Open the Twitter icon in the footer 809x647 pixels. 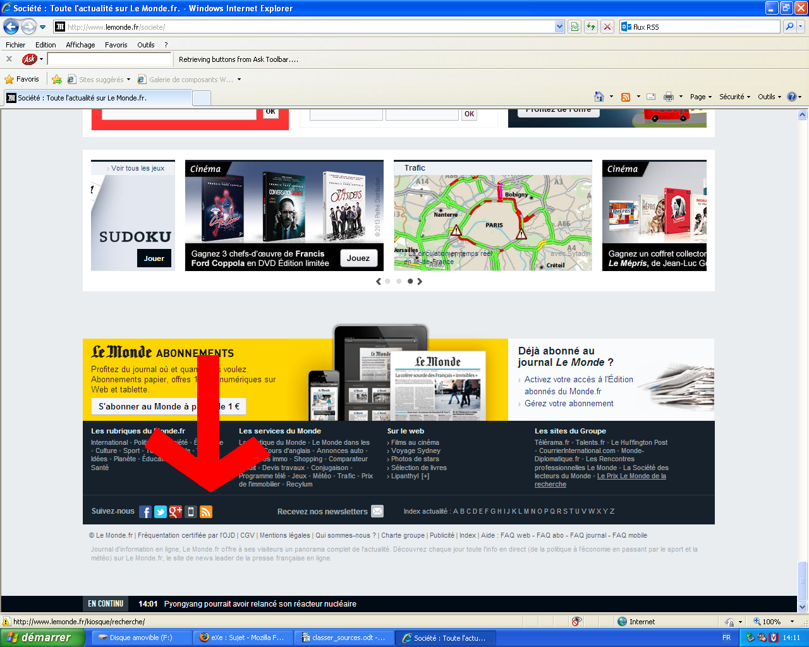pos(161,512)
